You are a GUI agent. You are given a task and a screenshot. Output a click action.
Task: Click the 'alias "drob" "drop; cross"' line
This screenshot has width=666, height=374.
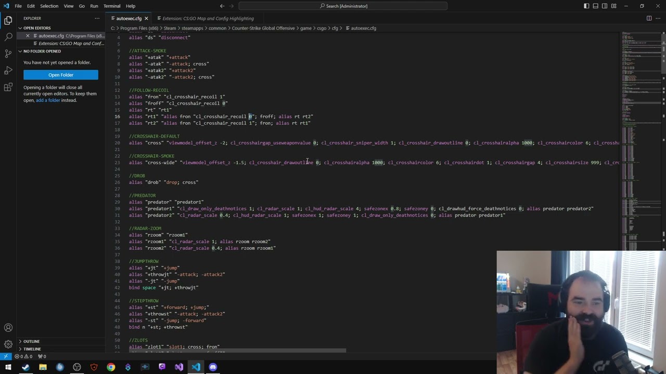point(163,182)
